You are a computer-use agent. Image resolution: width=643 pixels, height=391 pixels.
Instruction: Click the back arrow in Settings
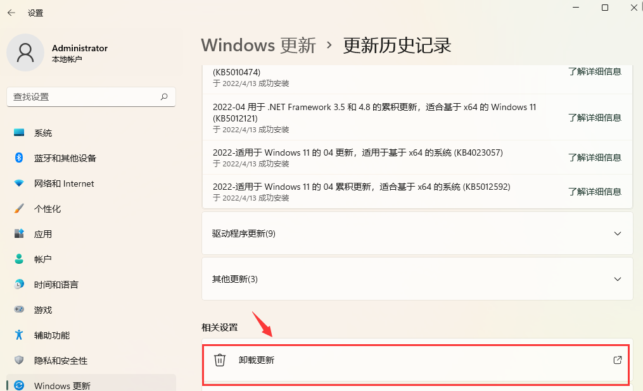point(11,12)
